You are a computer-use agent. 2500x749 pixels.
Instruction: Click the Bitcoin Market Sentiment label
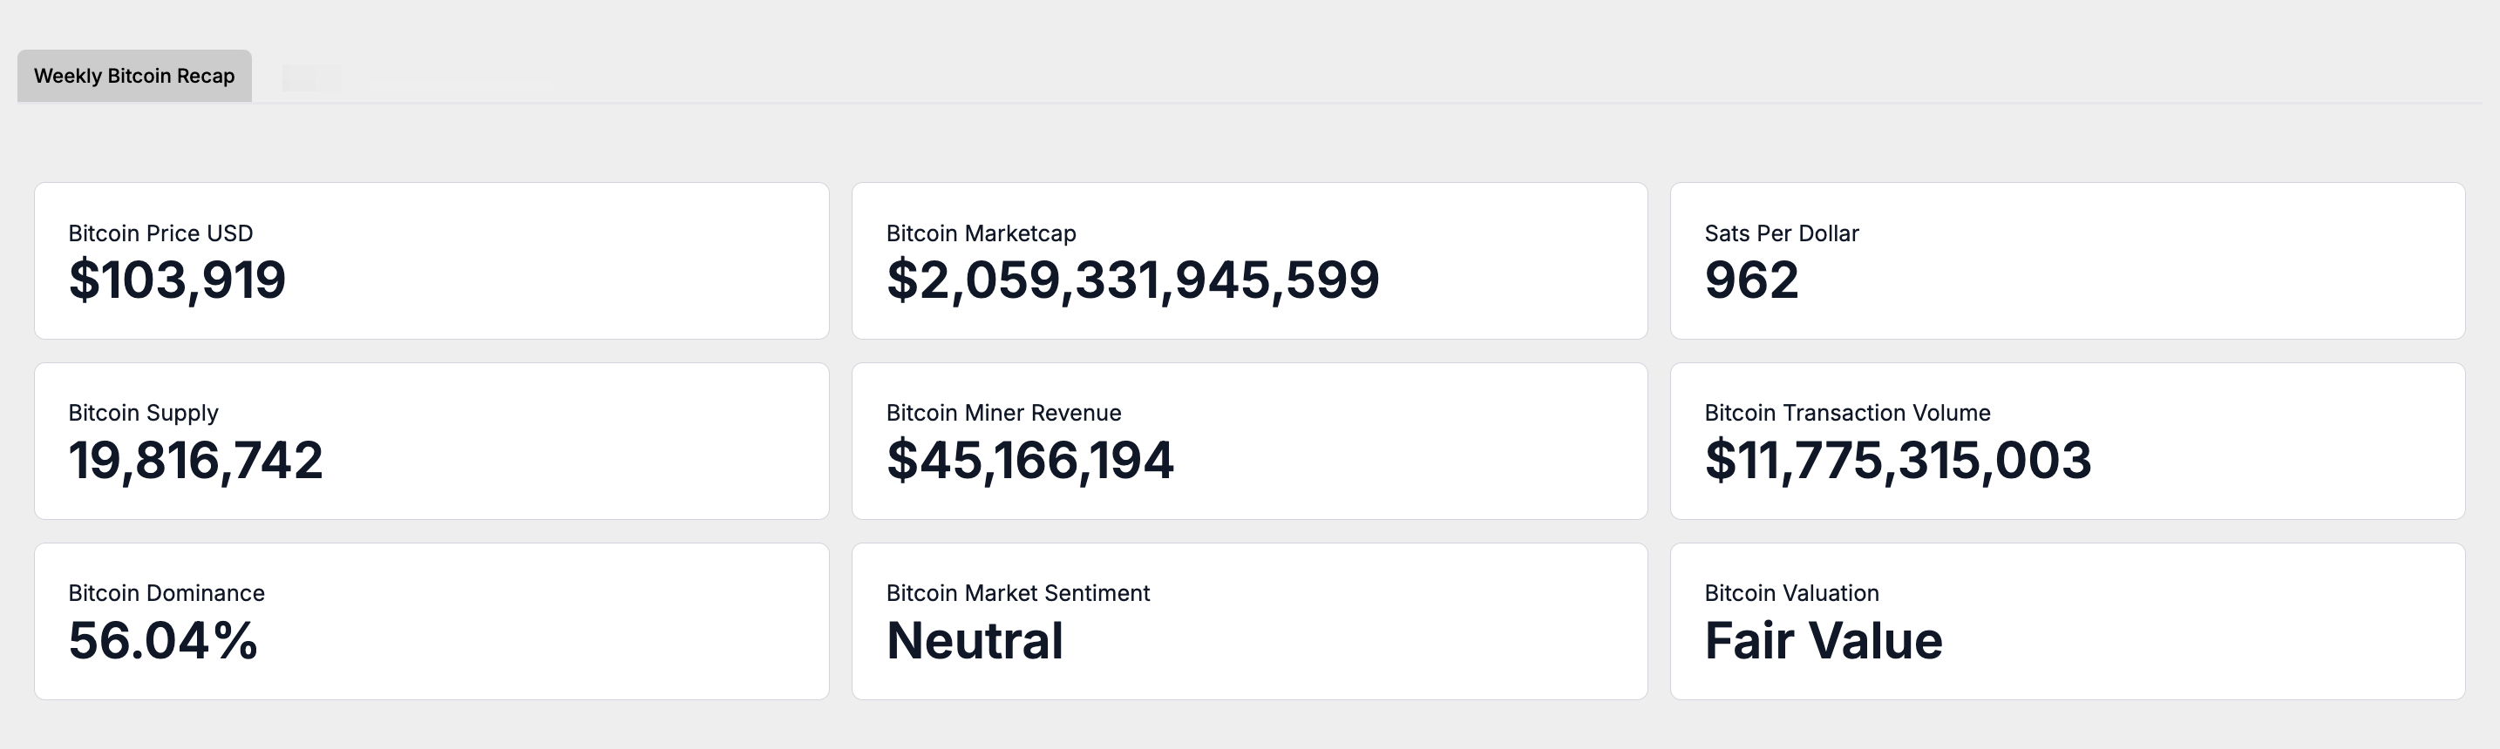click(x=1017, y=593)
